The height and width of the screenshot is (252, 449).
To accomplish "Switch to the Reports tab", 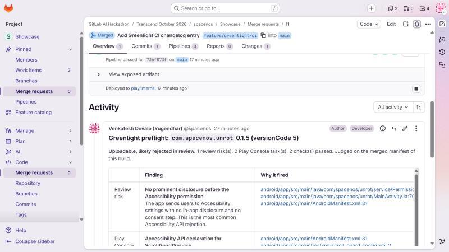I will 219,46.
